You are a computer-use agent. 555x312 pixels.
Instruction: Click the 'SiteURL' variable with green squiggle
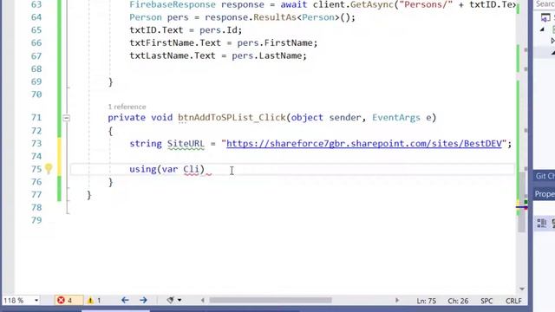pos(186,144)
